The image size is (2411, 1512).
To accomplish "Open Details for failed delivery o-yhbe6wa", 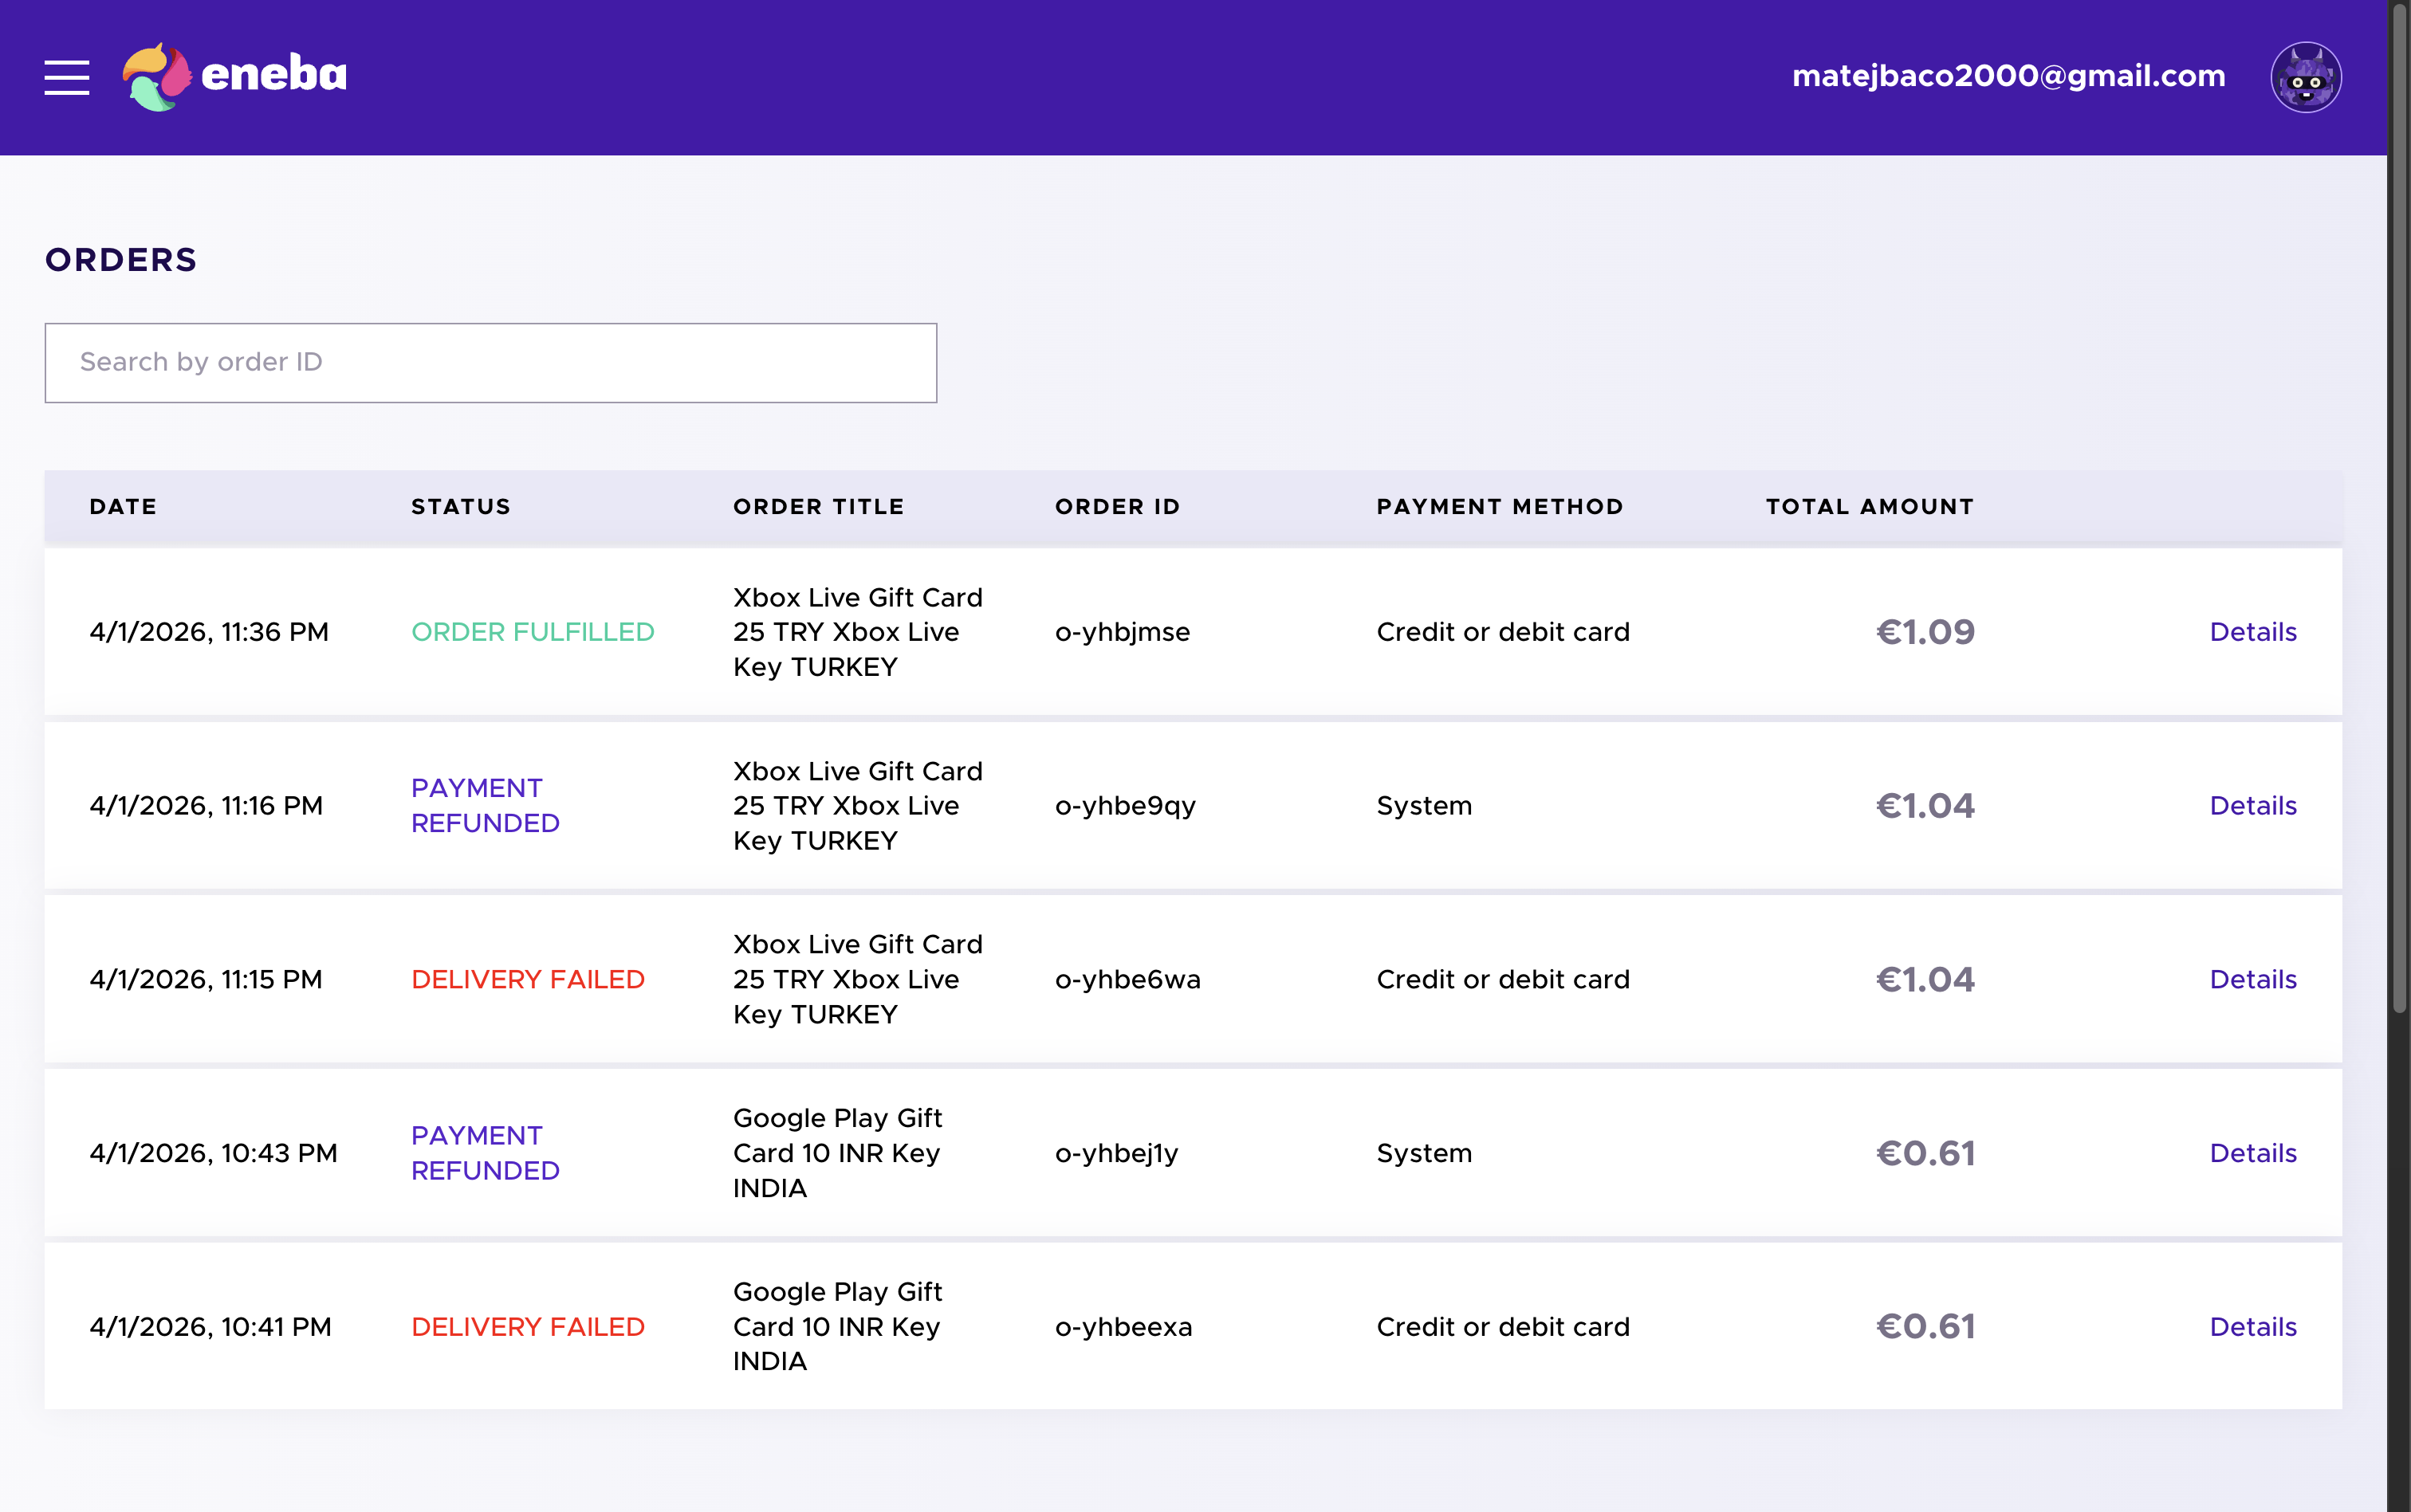I will [x=2253, y=979].
